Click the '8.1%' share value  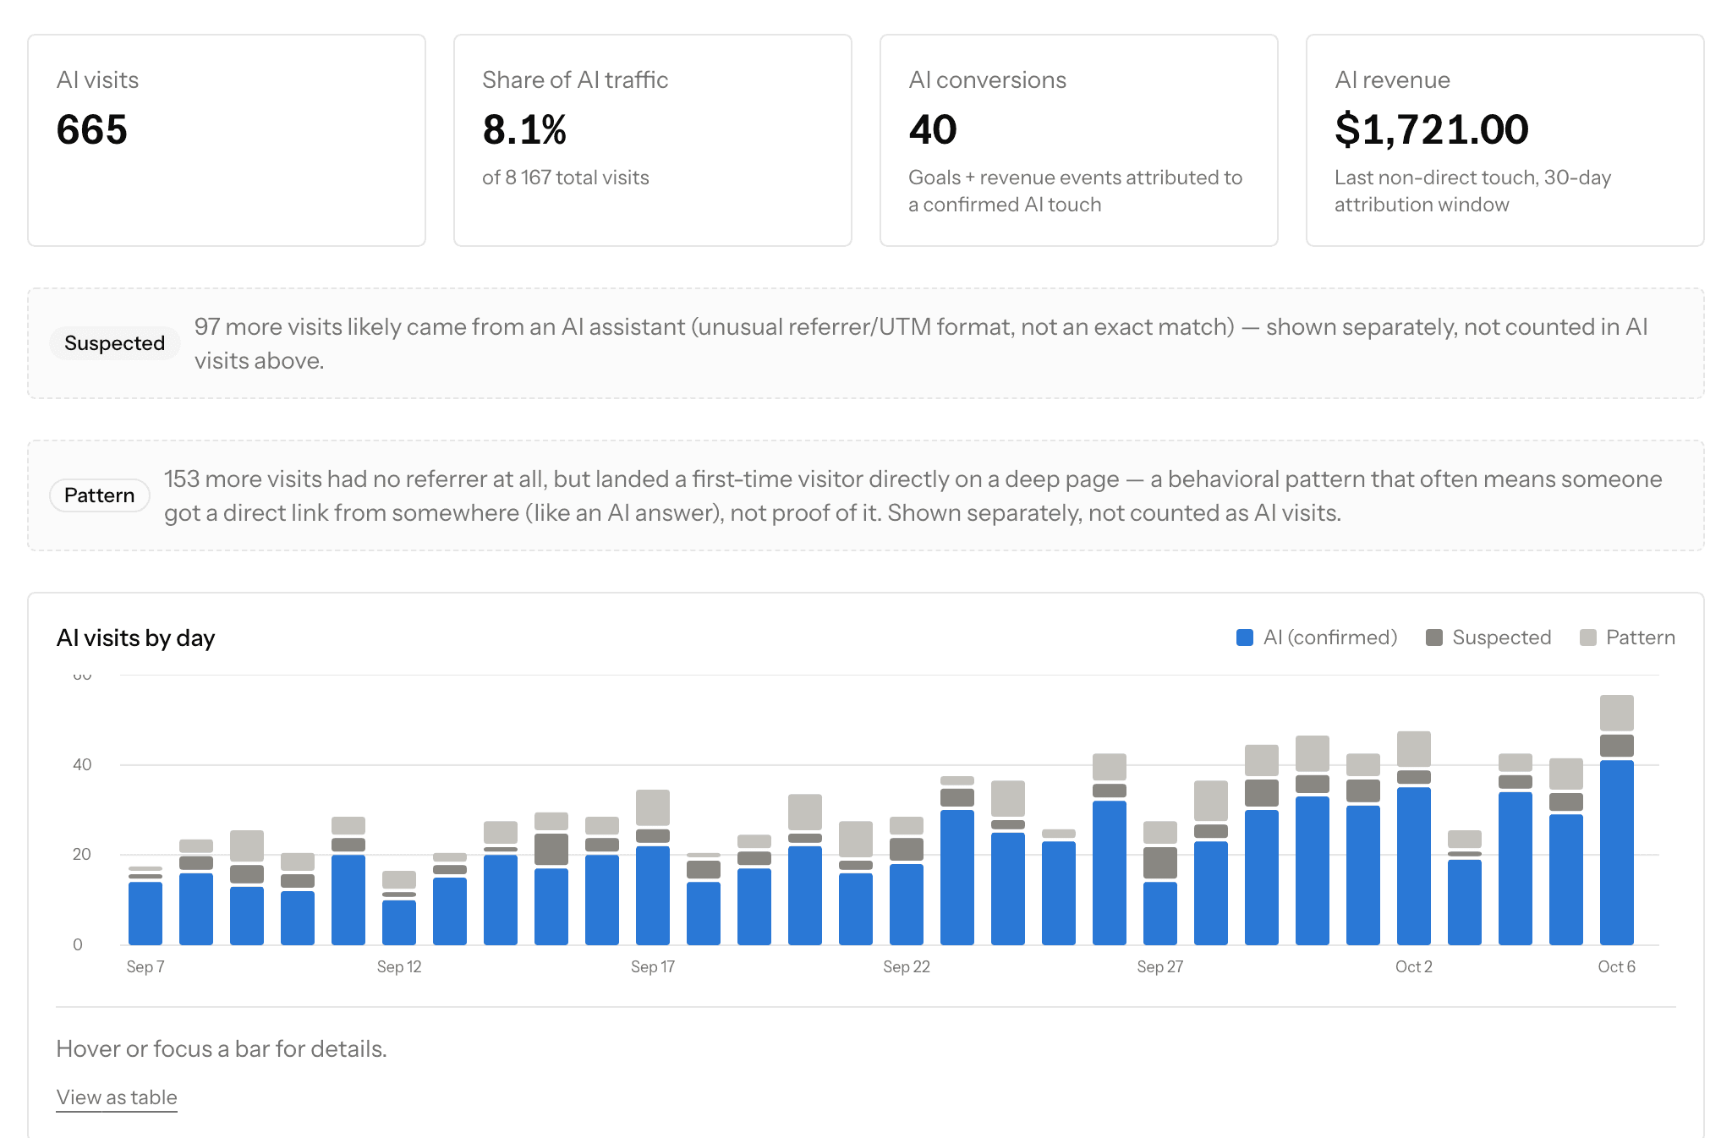(x=524, y=129)
